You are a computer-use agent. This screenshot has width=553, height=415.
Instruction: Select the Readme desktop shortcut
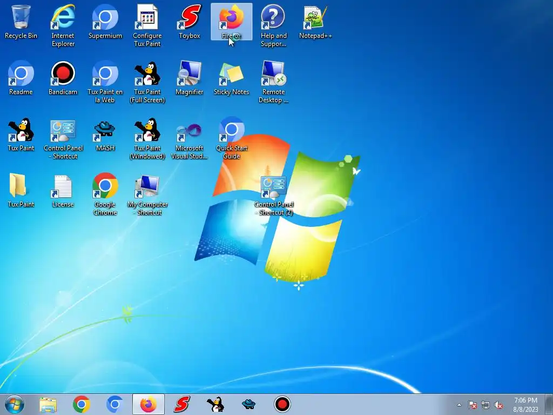(x=21, y=78)
